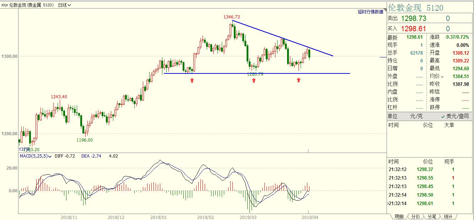The width and height of the screenshot is (474, 220).
Task: Click the 伦敦金现 5120 panel title
Action: pyautogui.click(x=416, y=8)
